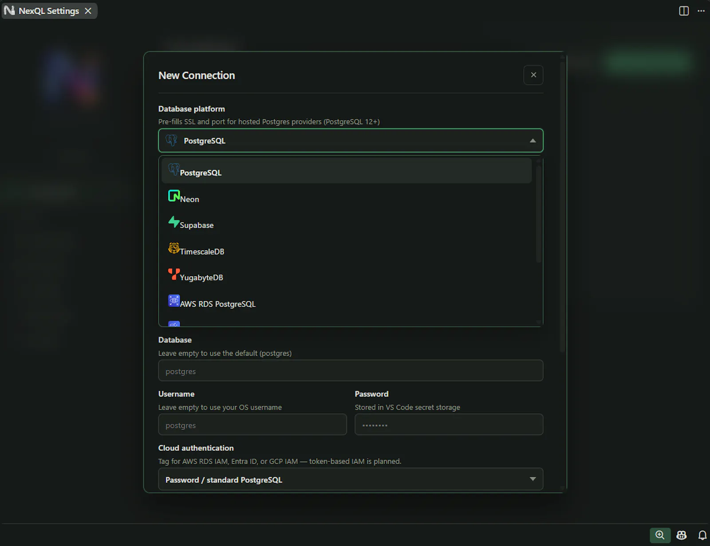This screenshot has height=546, width=710.
Task: Open Copilot from the status bar
Action: 682,535
